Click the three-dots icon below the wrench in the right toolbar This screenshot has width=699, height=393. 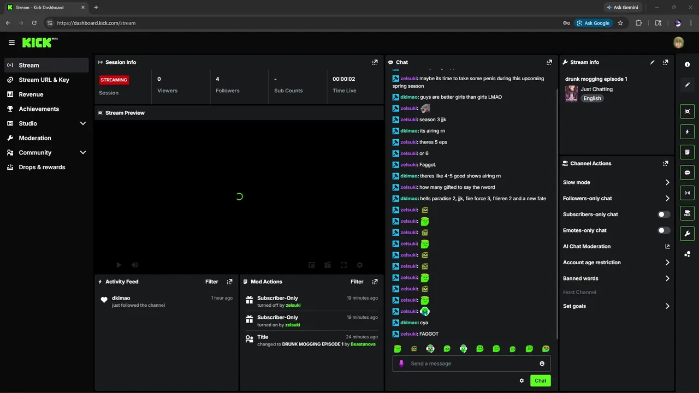click(x=687, y=254)
